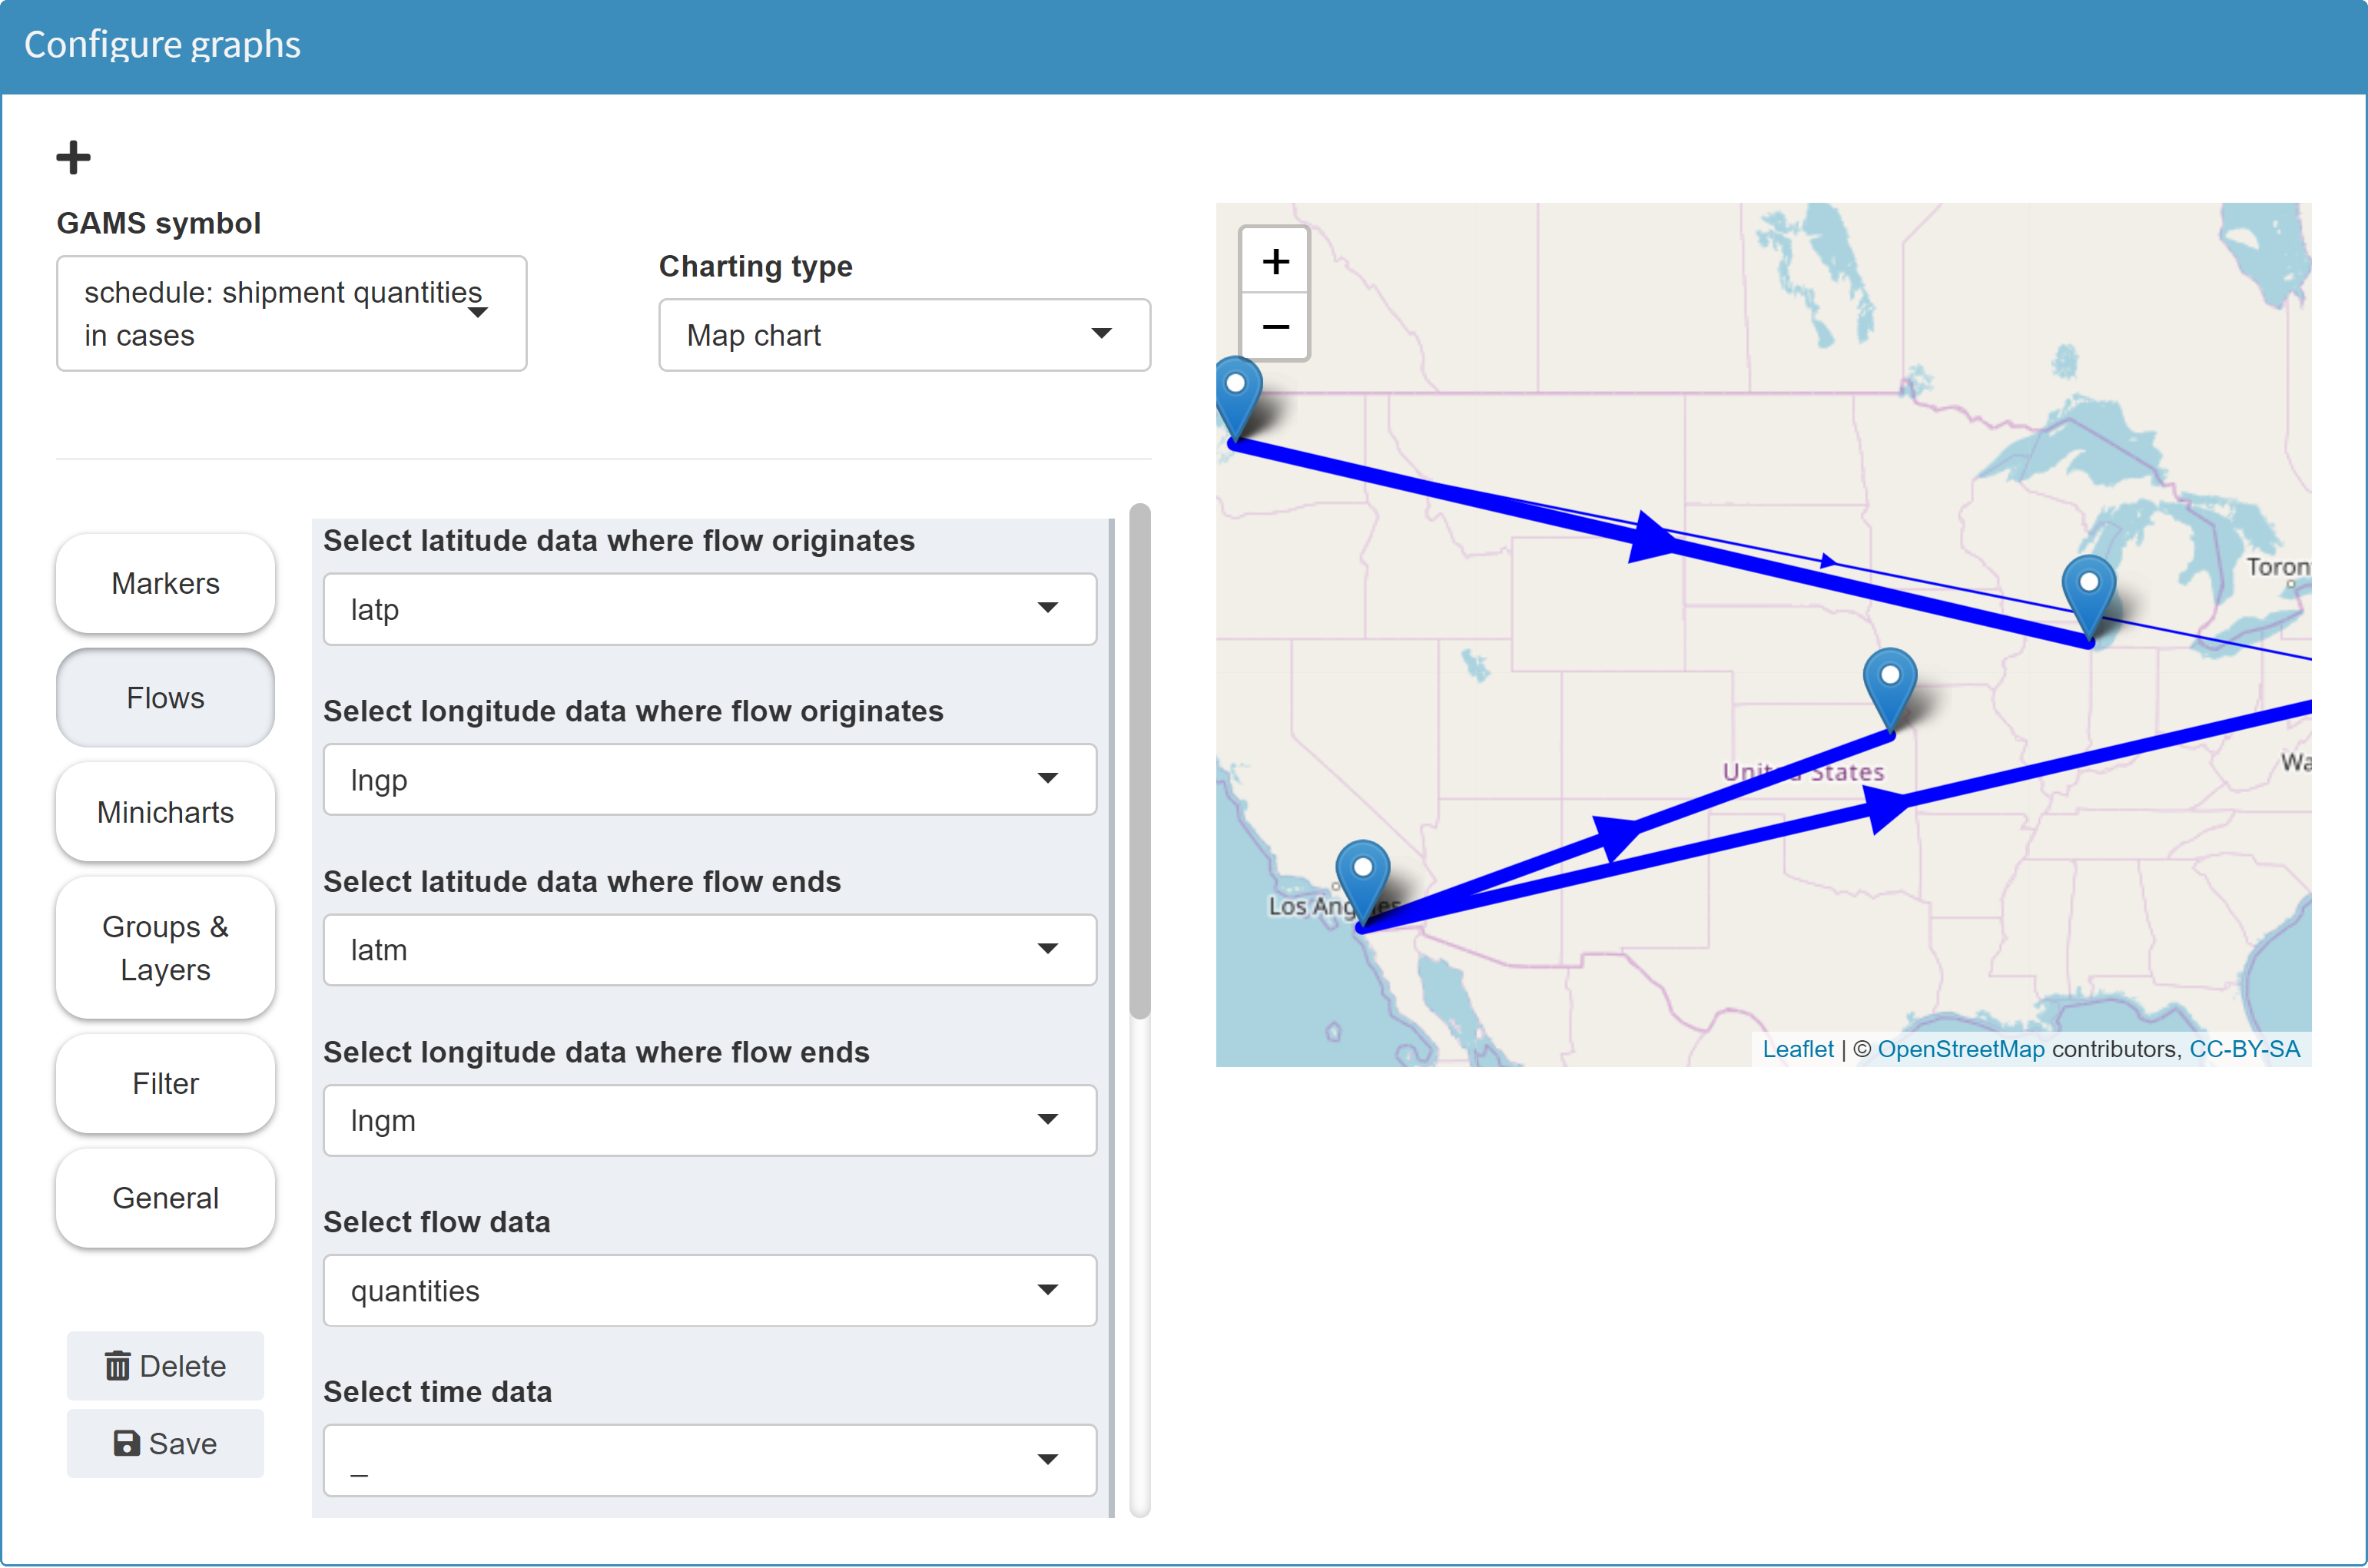Click the add new graph button
The width and height of the screenshot is (2368, 1568).
74,157
